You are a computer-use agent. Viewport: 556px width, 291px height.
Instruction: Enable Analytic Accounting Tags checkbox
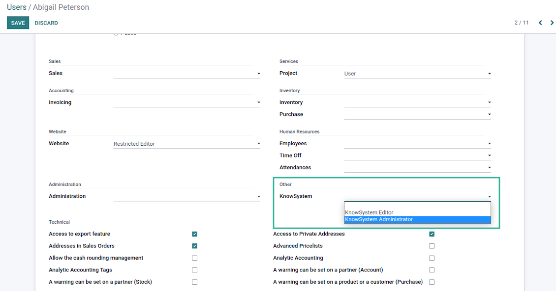tap(195, 270)
